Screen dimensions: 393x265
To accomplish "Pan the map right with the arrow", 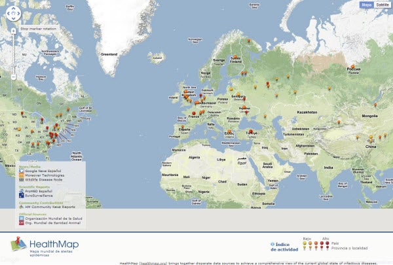I will (18, 14).
